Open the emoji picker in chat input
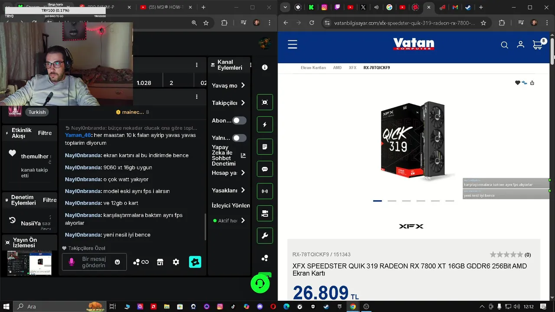Screen dimensions: 555x312 click(x=117, y=262)
